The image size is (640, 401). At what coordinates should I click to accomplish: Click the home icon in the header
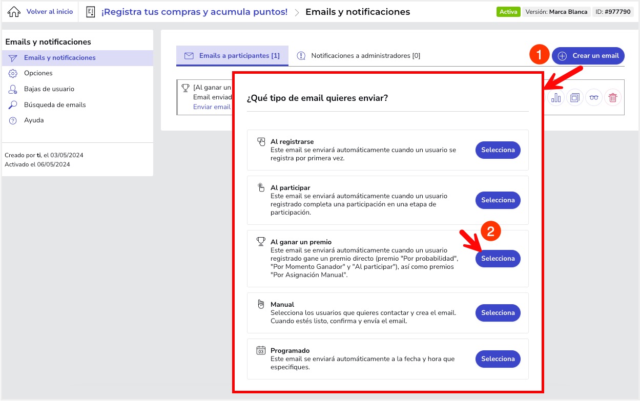click(14, 12)
